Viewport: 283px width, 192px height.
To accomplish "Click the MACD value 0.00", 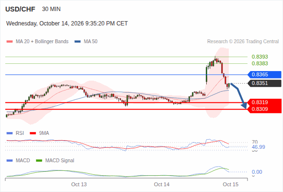I will [257, 172].
